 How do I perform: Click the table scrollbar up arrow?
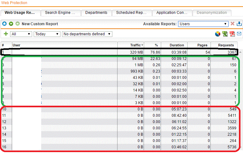tap(240, 52)
